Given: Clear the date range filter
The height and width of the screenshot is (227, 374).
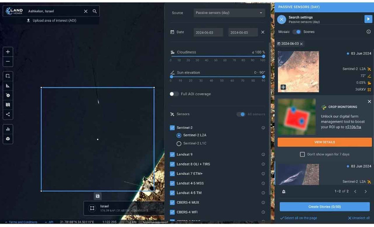Looking at the screenshot, I should pos(263,32).
